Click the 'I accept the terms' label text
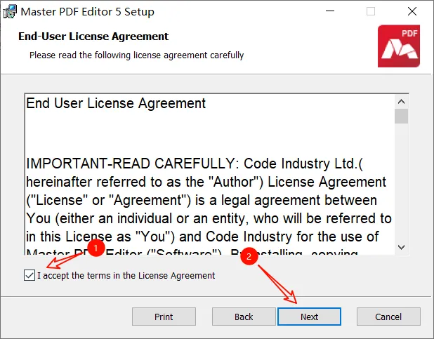The image size is (434, 339). coord(126,276)
